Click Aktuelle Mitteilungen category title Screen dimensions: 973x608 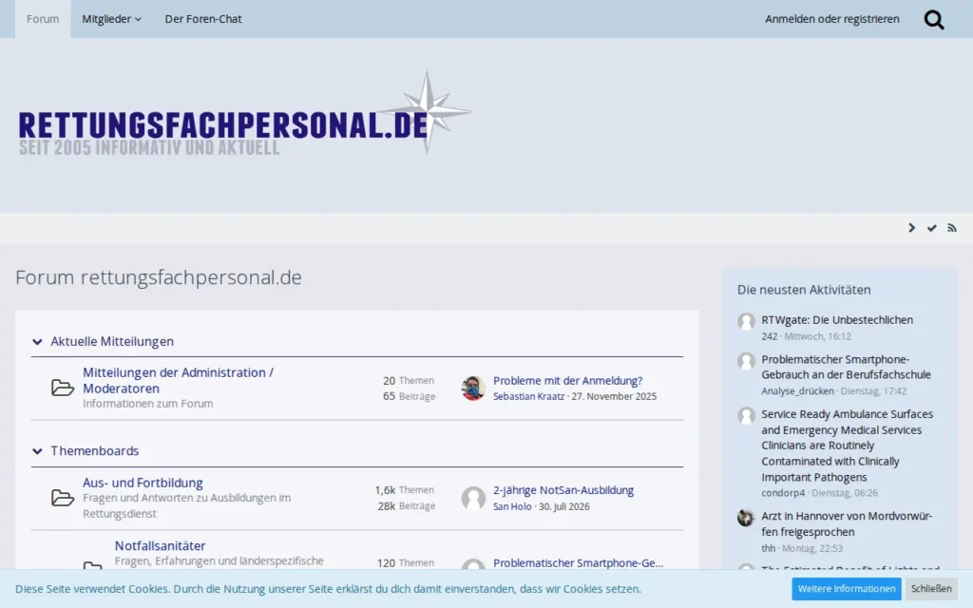coord(112,342)
